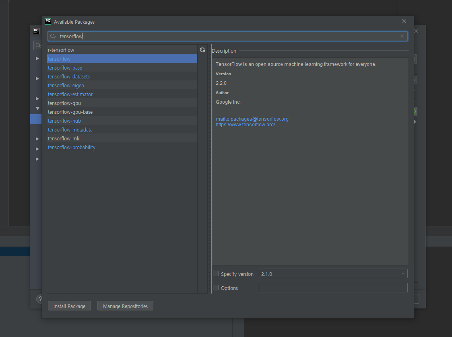The height and width of the screenshot is (337, 452).
Task: Select tensorflow-gpu-base package
Action: (122, 112)
